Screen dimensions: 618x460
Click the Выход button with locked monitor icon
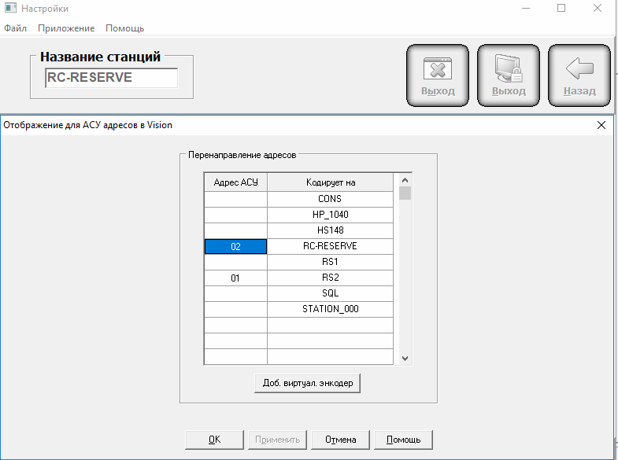click(509, 75)
